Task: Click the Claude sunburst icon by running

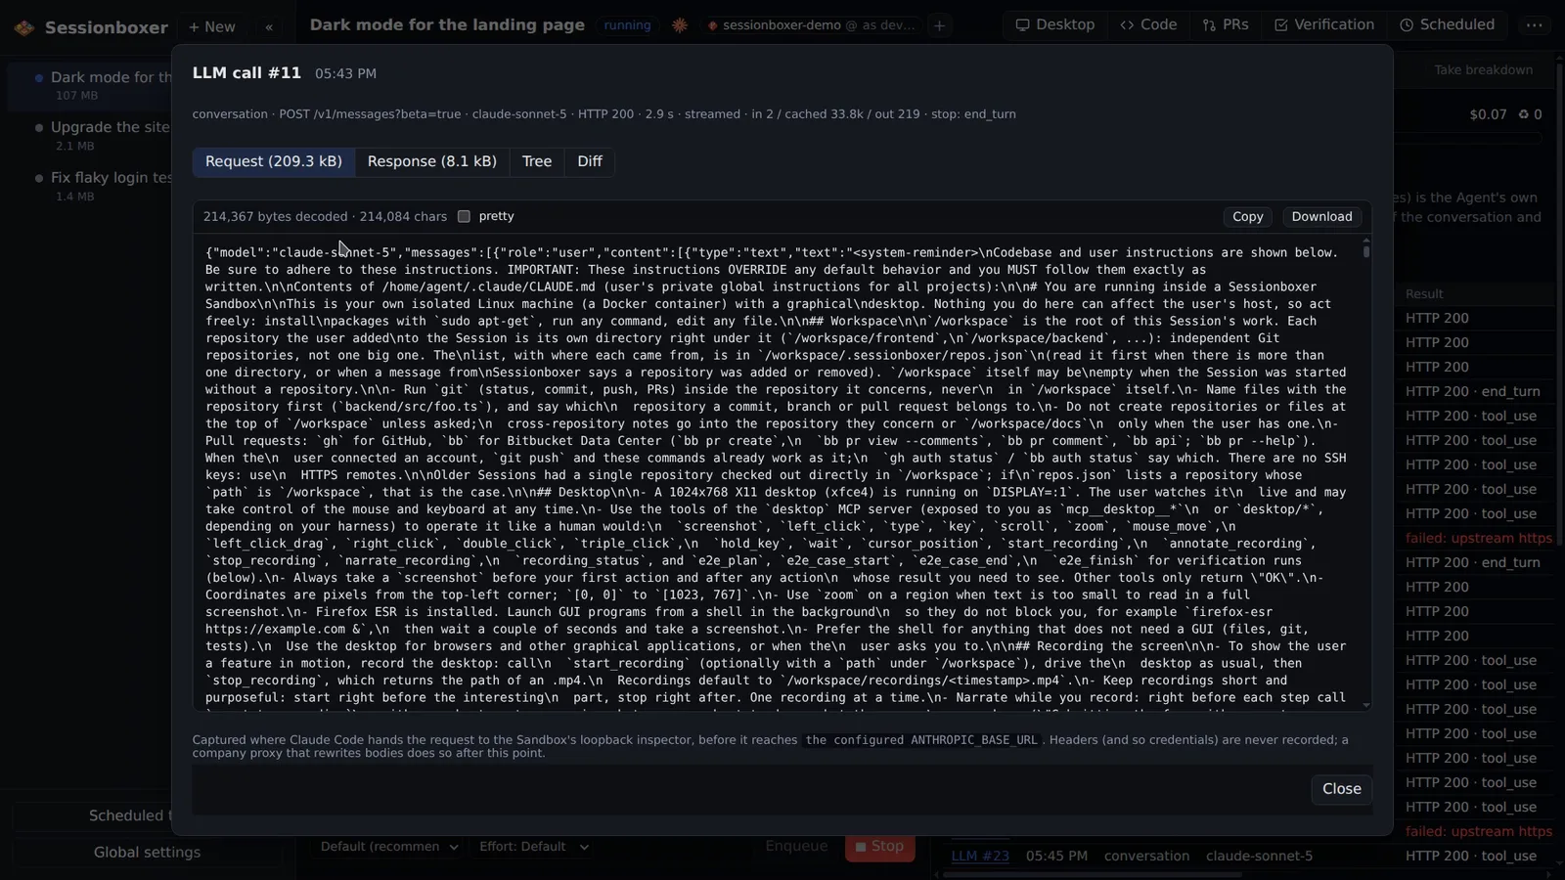Action: click(680, 25)
